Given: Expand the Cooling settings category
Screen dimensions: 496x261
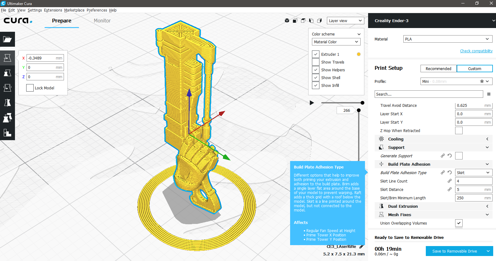Looking at the screenshot, I should (x=434, y=139).
